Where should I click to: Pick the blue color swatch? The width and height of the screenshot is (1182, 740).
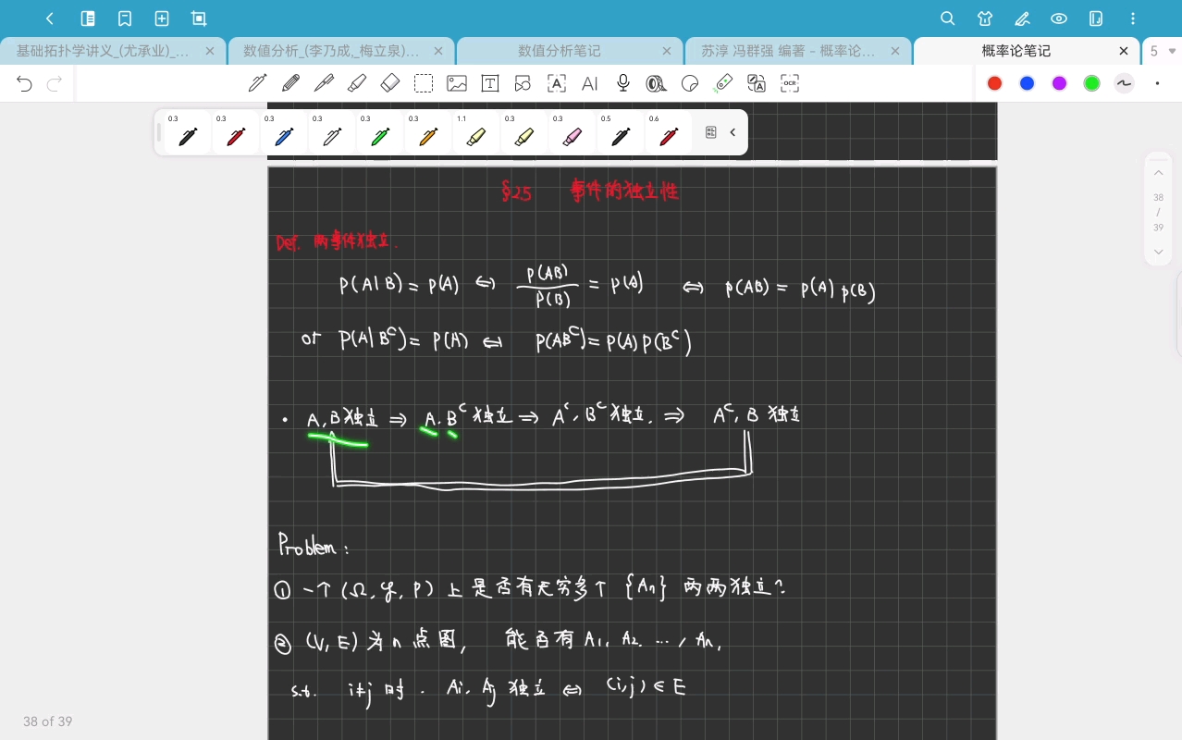point(1027,83)
